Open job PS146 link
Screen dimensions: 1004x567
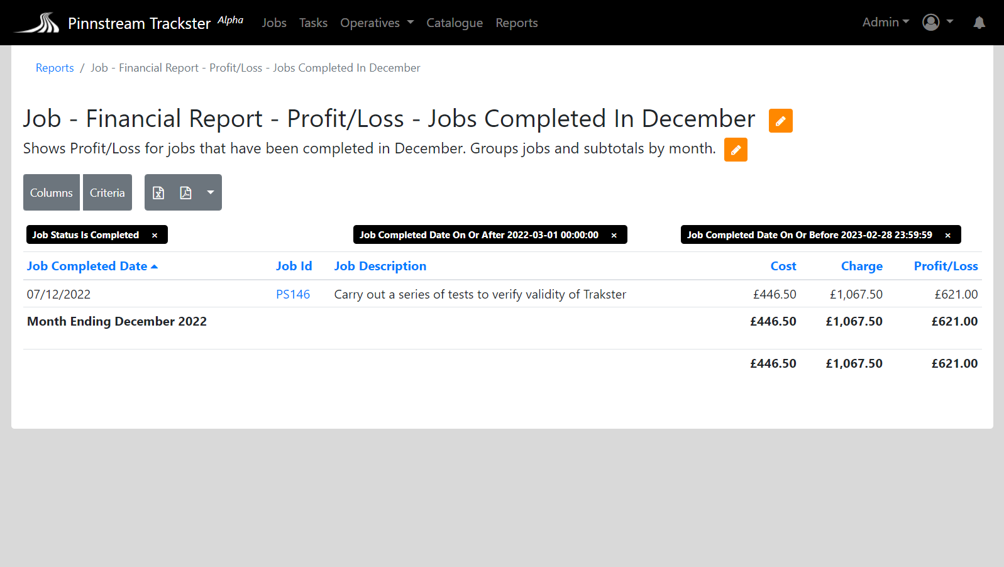[x=293, y=294]
